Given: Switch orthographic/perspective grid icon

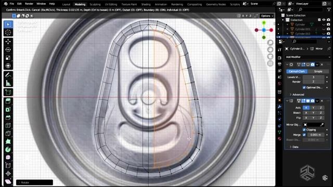Looking at the screenshot, I should pyautogui.click(x=270, y=63).
